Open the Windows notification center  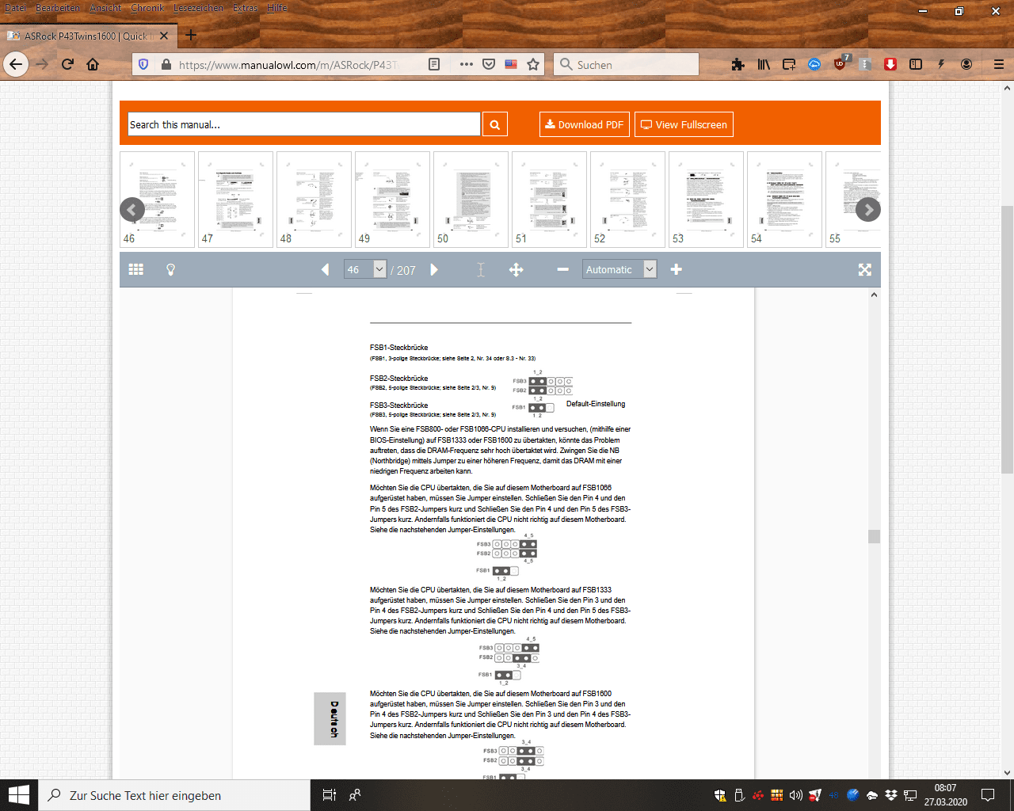pyautogui.click(x=988, y=795)
